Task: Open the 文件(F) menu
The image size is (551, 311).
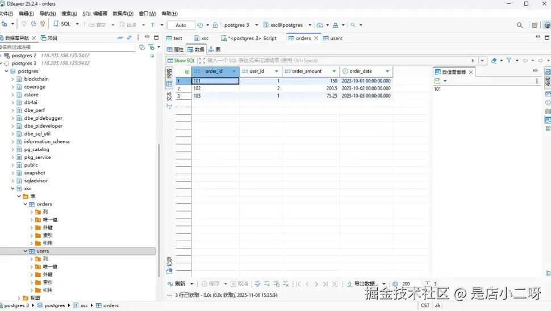Action: pyautogui.click(x=6, y=14)
